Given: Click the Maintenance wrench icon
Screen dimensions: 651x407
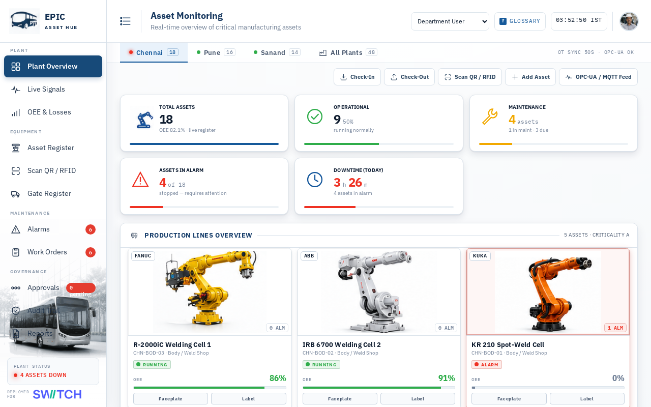Looking at the screenshot, I should coord(490,117).
